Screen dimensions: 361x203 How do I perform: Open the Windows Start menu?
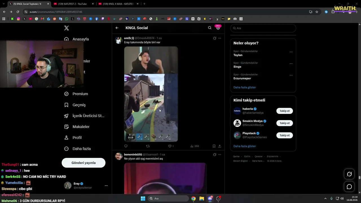click(143, 198)
